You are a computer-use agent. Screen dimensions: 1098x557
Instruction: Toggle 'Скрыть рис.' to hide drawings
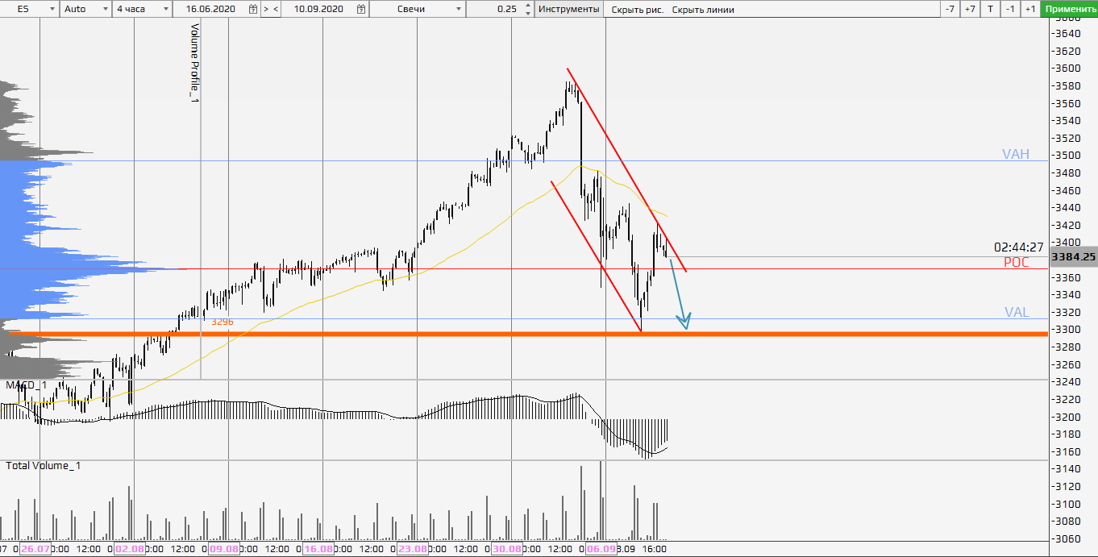(x=638, y=10)
